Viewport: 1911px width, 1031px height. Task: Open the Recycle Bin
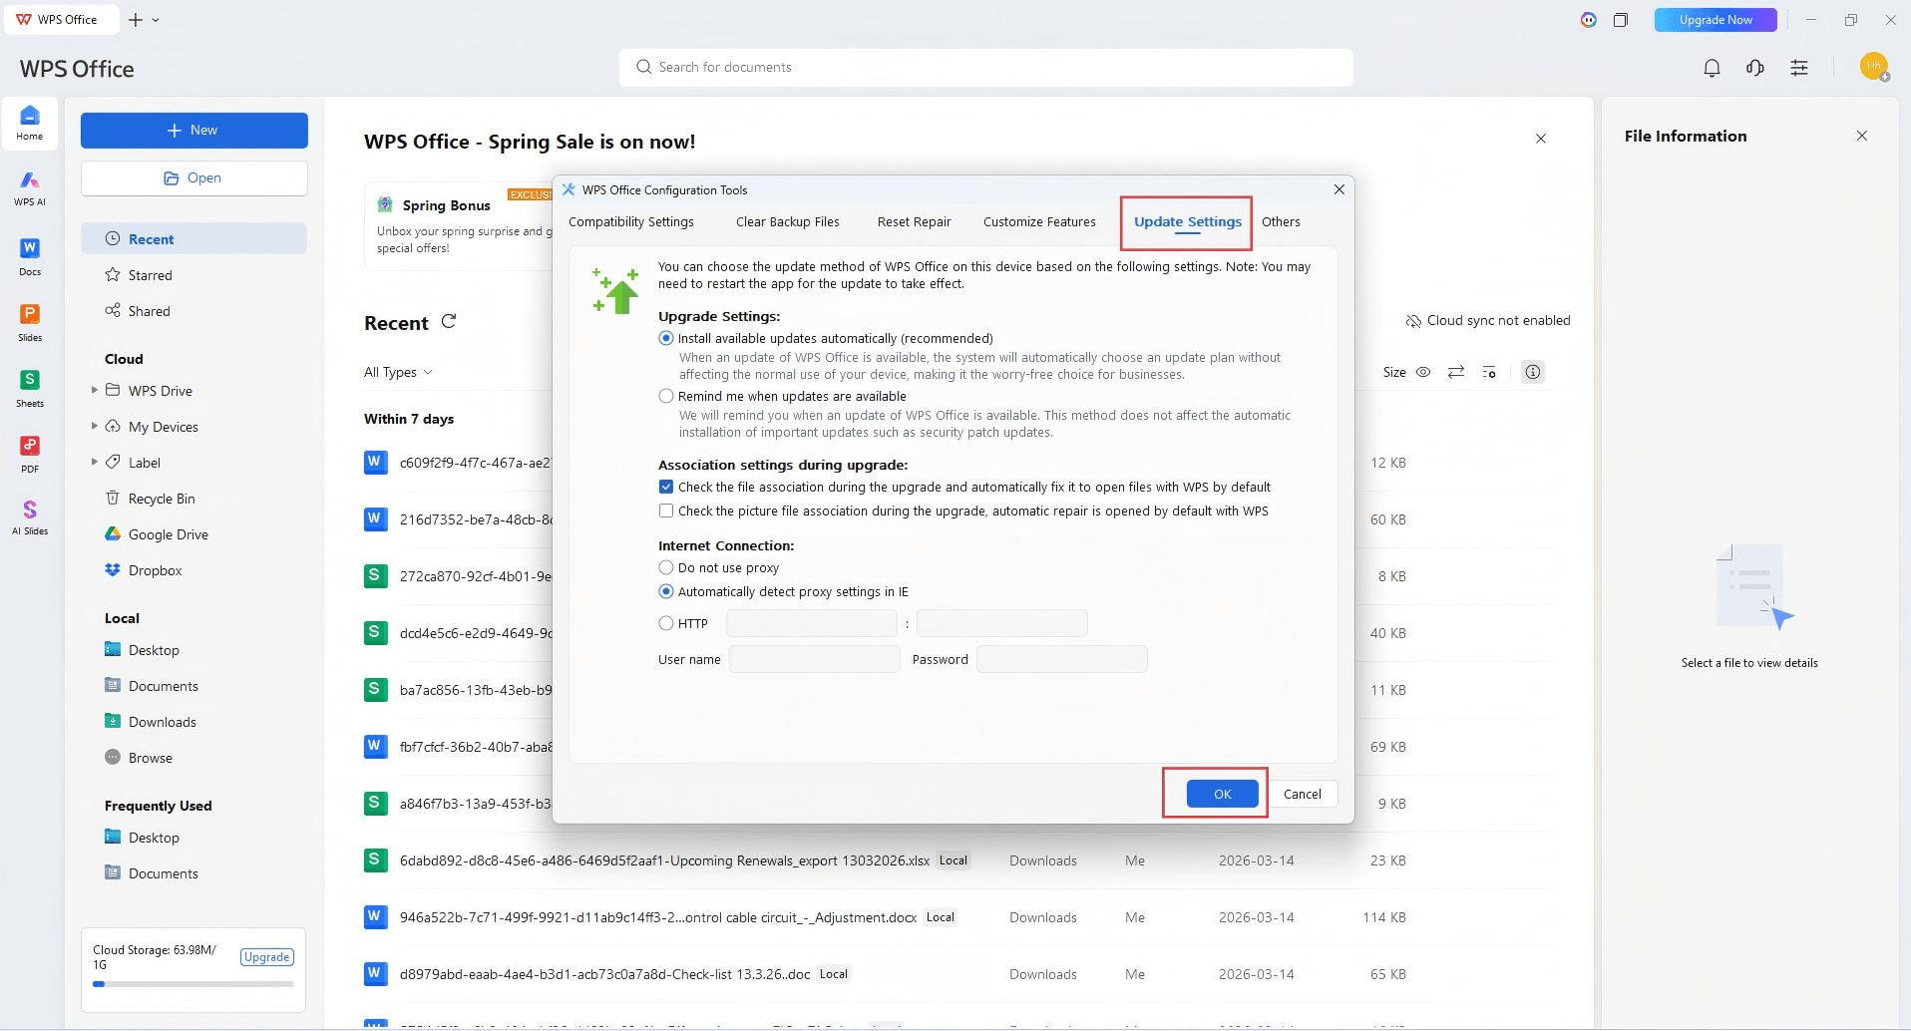(x=162, y=499)
